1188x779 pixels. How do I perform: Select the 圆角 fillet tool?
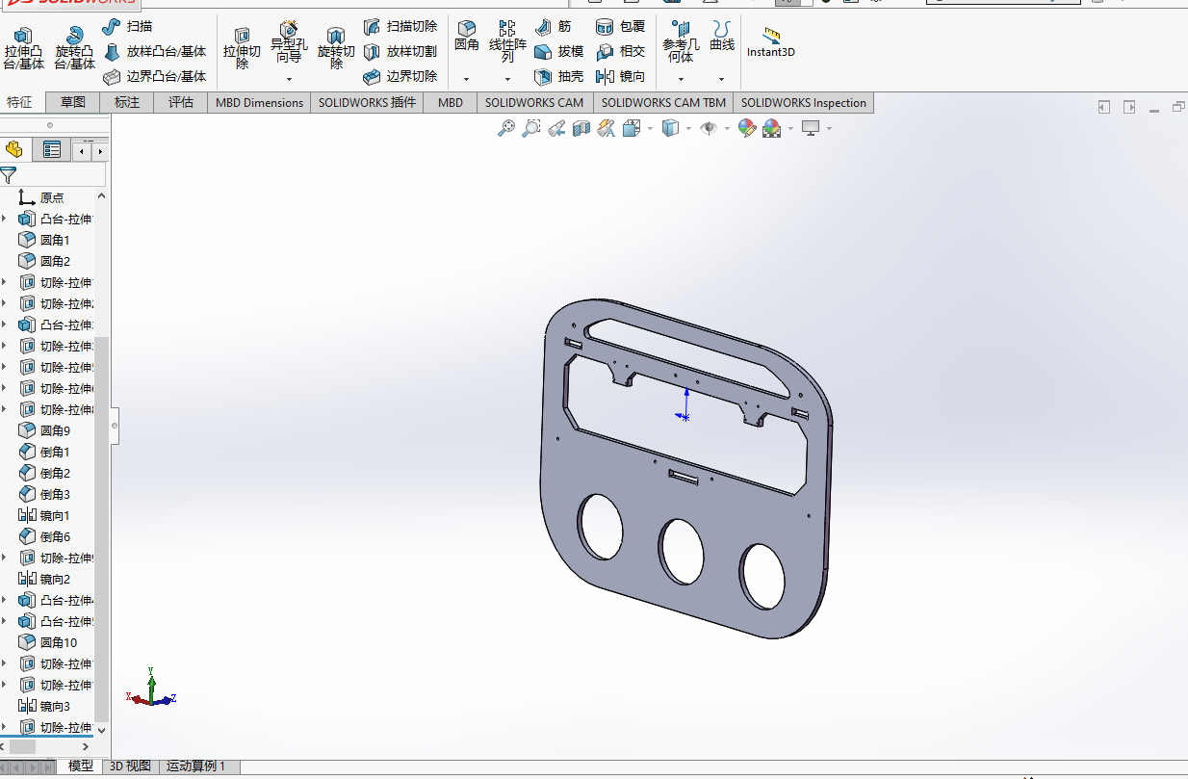tap(466, 37)
